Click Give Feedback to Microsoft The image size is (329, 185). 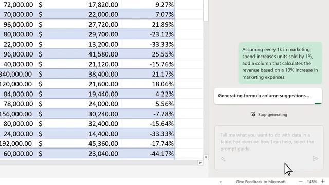(x=261, y=182)
